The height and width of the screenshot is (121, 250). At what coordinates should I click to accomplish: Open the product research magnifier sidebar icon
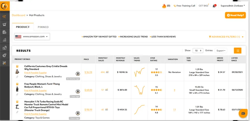(x=4, y=16)
